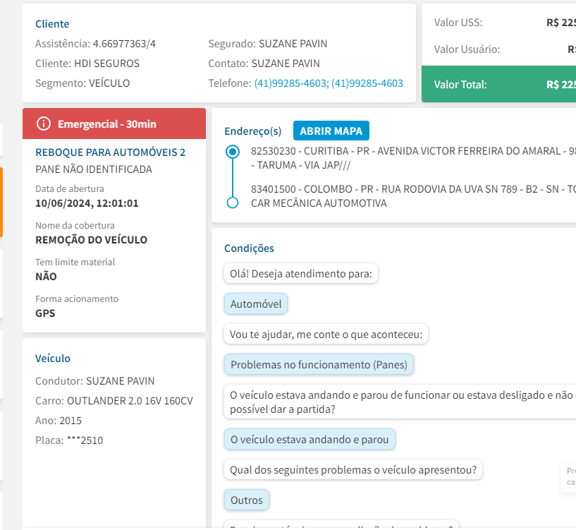The width and height of the screenshot is (576, 530).
Task: Click the Veículo section heading
Action: pos(53,359)
